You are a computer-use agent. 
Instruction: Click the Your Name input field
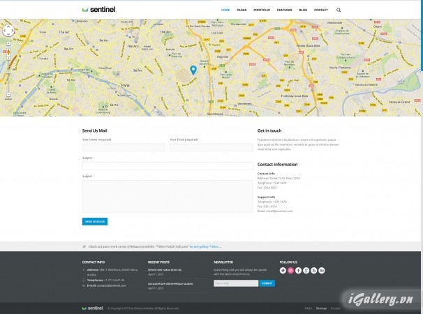pyautogui.click(x=124, y=148)
